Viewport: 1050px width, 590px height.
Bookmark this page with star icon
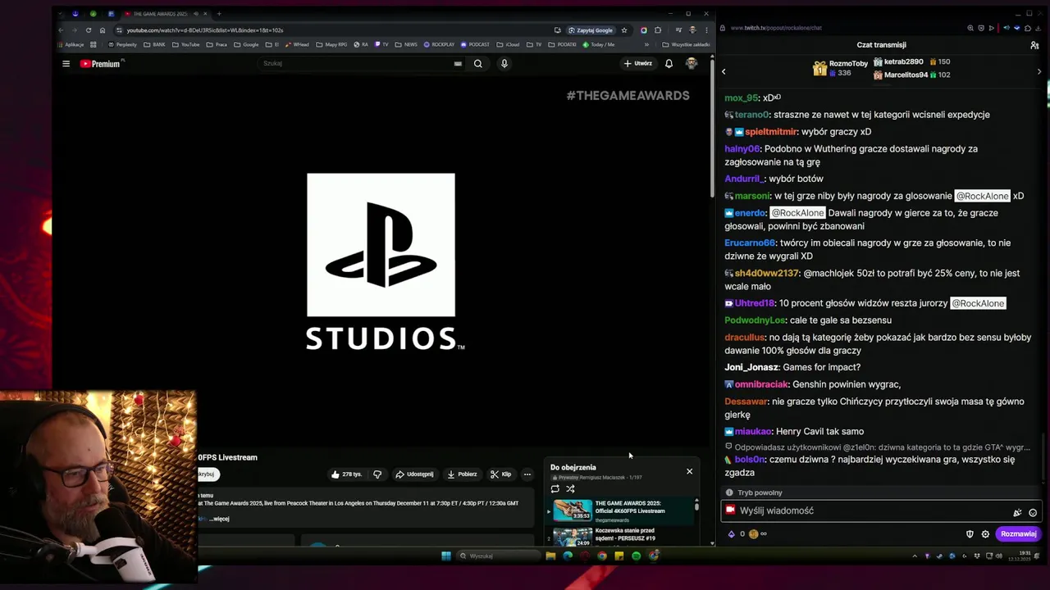coord(624,30)
